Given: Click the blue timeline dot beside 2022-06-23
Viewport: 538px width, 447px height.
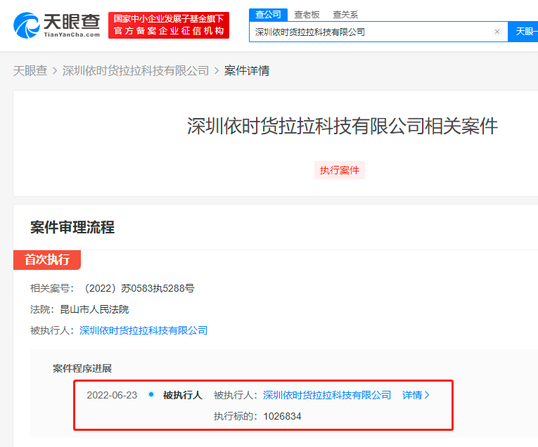Looking at the screenshot, I should pos(151,394).
